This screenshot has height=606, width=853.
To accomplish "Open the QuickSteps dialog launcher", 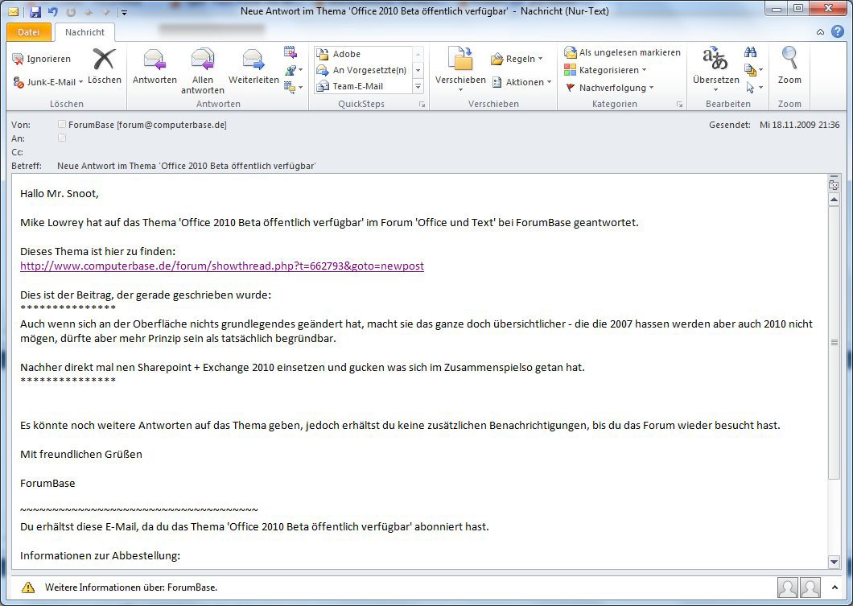I will click(x=422, y=105).
